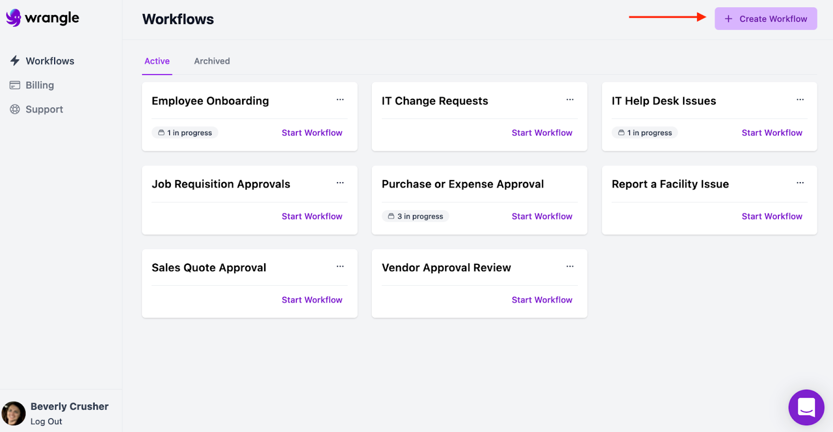Screen dimensions: 833x432
Task: Open Vendor Approval Review ellipsis menu
Action: click(x=570, y=266)
